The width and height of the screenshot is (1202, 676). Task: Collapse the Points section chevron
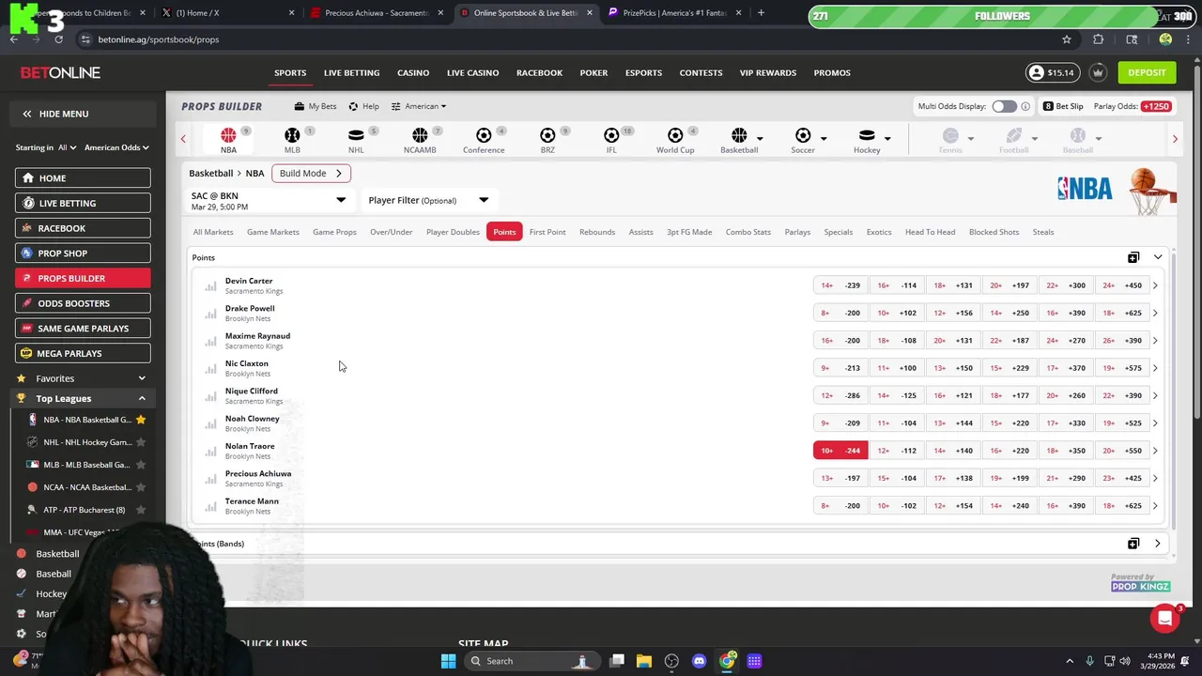coord(1158,257)
